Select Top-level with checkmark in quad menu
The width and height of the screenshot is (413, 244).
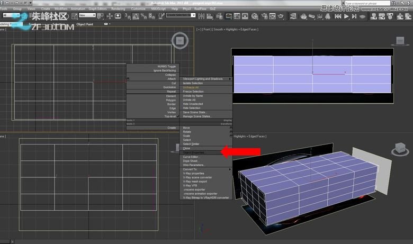point(169,116)
